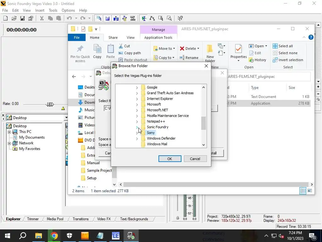Toggle Auto Ripple in Vegas toolbar
The height and width of the screenshot is (242, 322).
116,18
